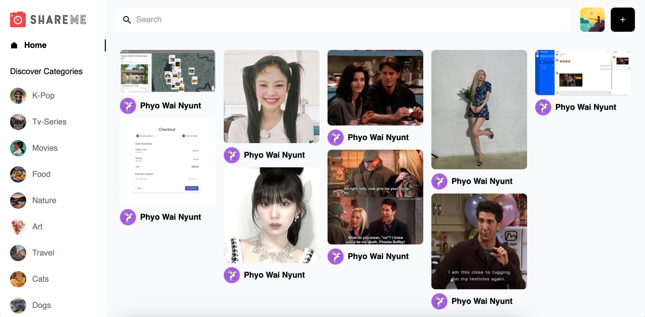The width and height of the screenshot is (645, 317).
Task: Open the chat app screenshot pin
Action: [x=583, y=73]
